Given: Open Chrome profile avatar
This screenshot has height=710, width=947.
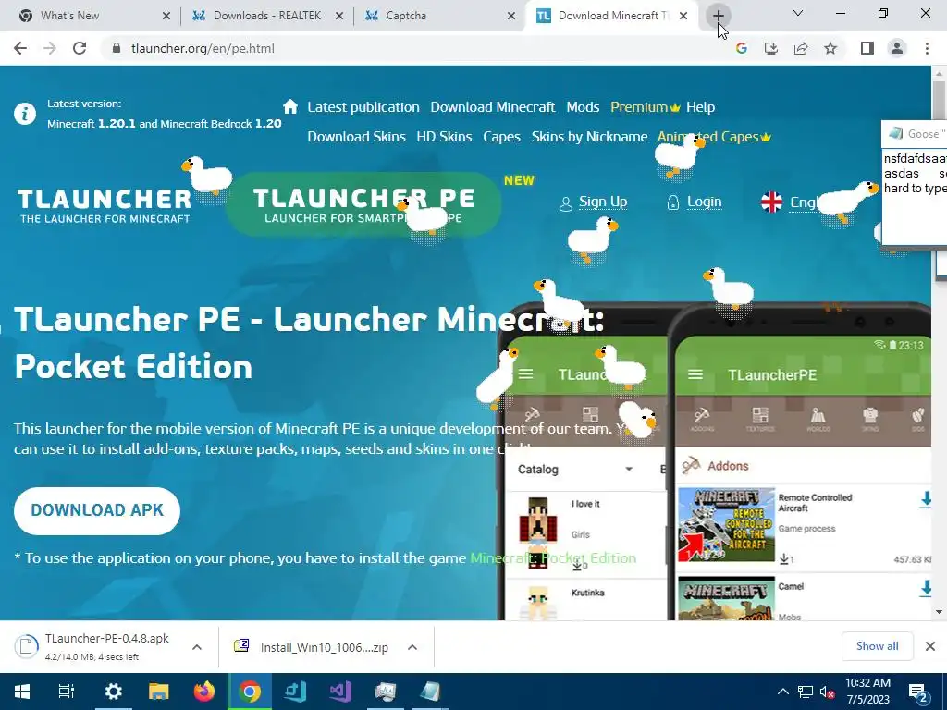Looking at the screenshot, I should coord(897,48).
